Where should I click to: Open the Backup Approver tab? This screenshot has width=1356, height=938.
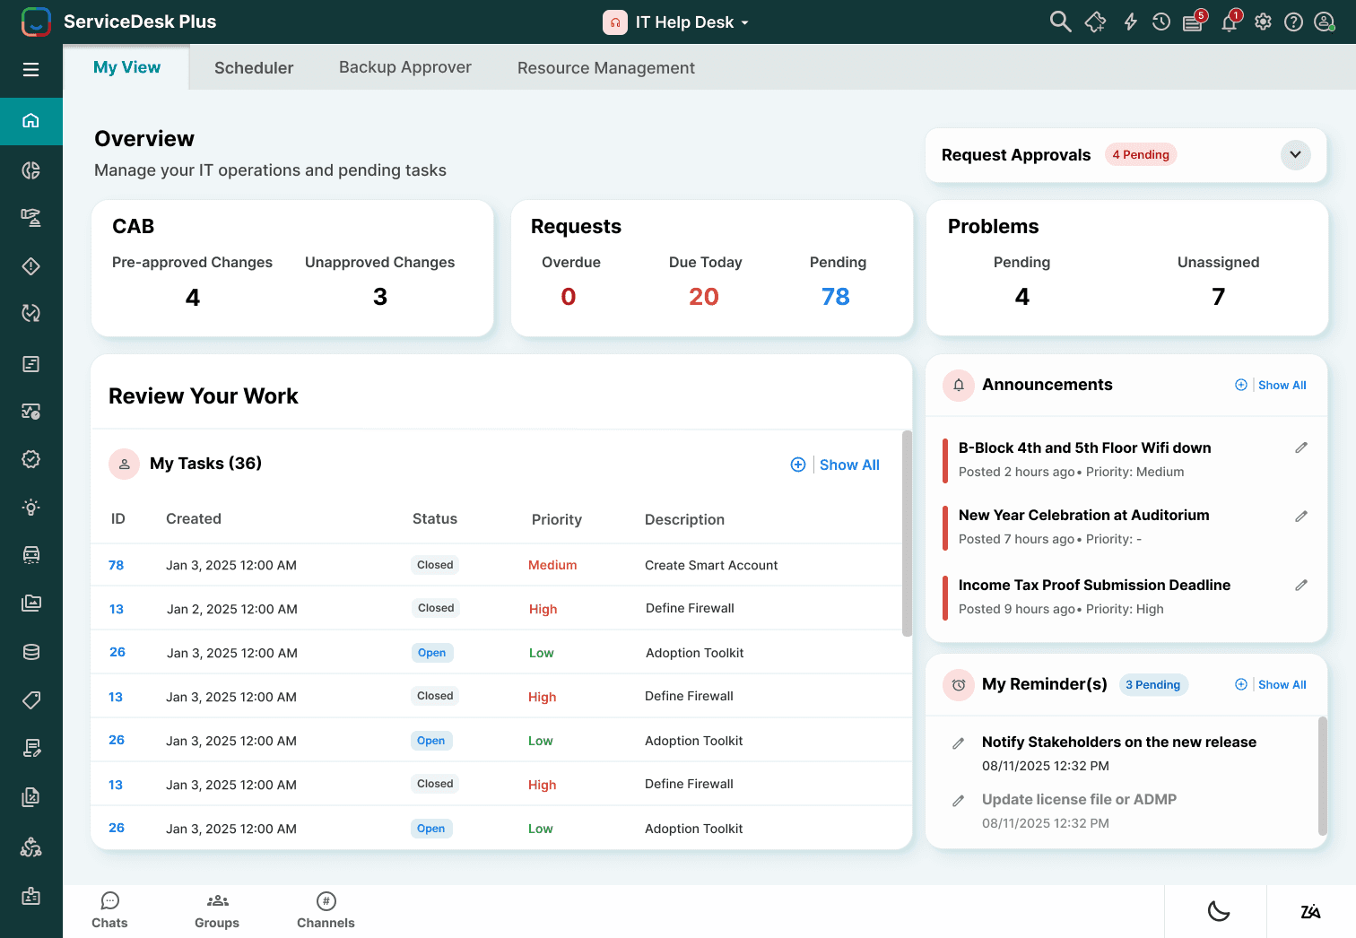(x=404, y=67)
